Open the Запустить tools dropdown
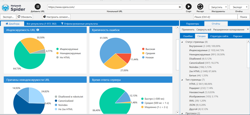250x115 pixels. (218, 7)
